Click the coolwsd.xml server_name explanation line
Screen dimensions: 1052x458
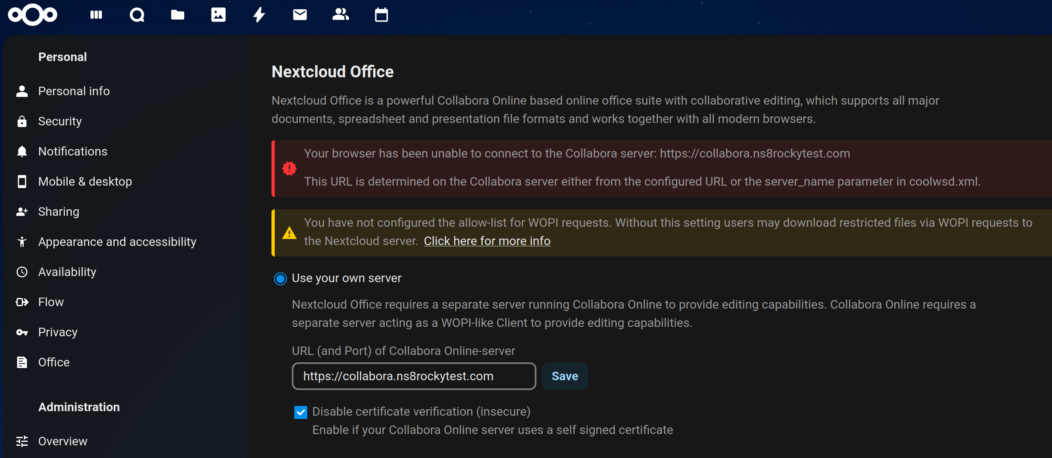642,182
